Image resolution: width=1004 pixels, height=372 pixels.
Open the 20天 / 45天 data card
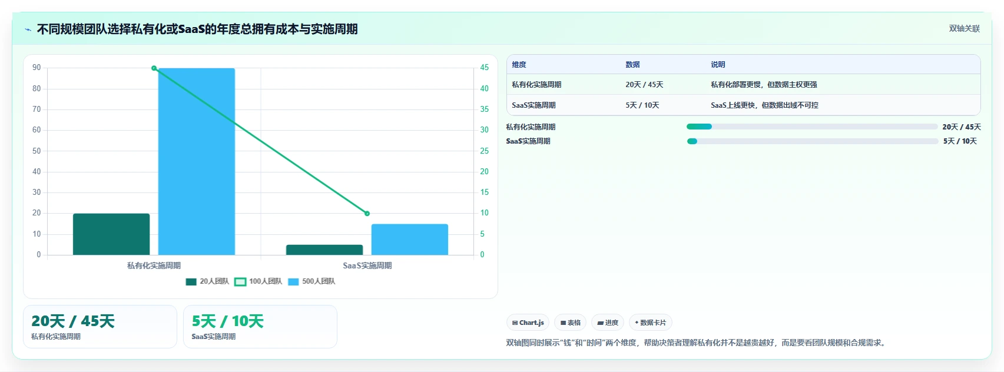pyautogui.click(x=100, y=327)
